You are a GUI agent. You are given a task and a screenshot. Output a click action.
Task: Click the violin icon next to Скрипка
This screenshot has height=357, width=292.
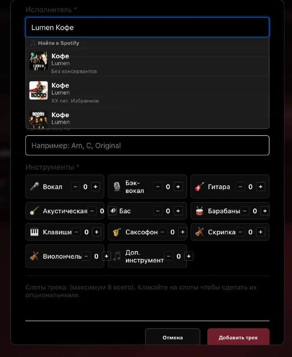199,232
